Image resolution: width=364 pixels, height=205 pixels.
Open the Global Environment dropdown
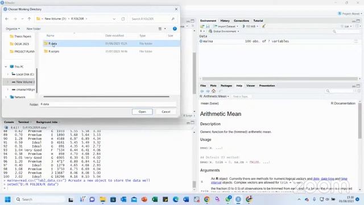(x=224, y=31)
